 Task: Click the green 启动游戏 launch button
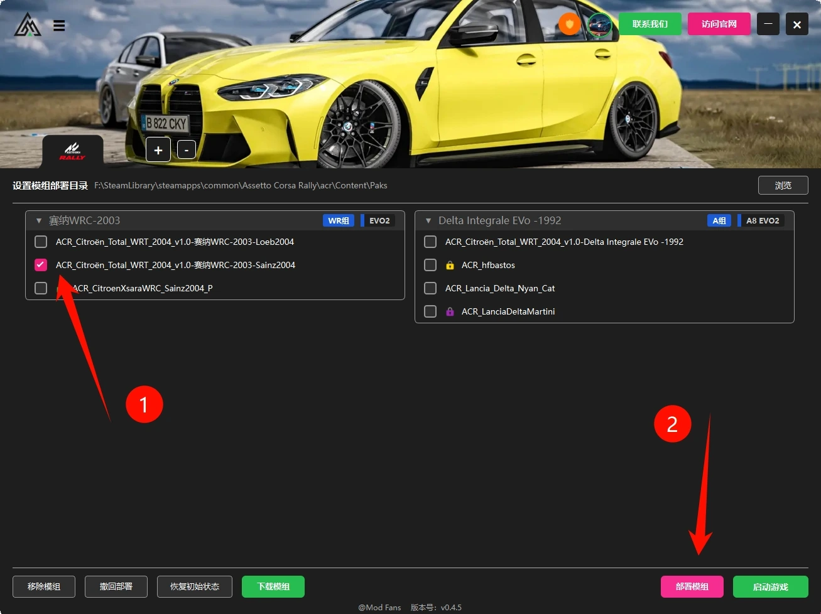tap(770, 587)
